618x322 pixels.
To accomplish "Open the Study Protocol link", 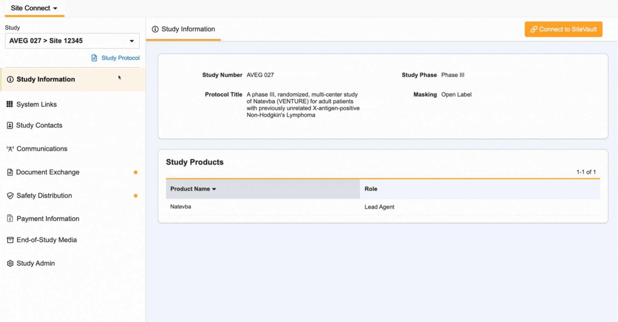I will (120, 58).
